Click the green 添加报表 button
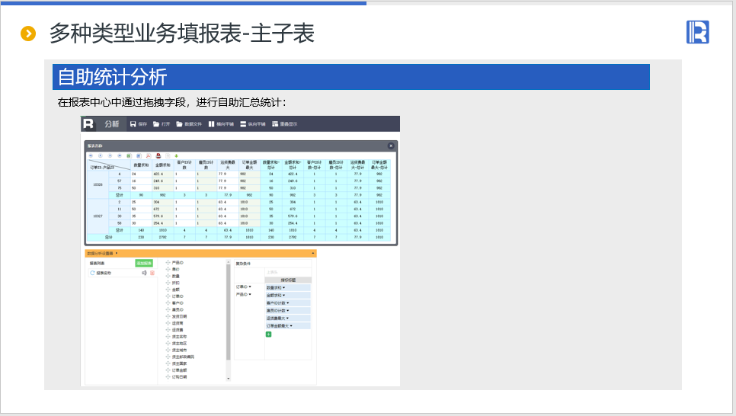The width and height of the screenshot is (736, 416). pos(143,263)
